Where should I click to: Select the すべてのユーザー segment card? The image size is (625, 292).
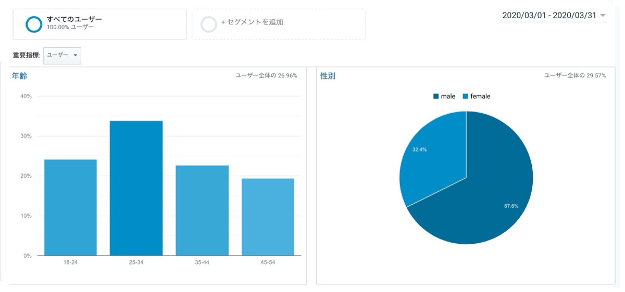99,24
